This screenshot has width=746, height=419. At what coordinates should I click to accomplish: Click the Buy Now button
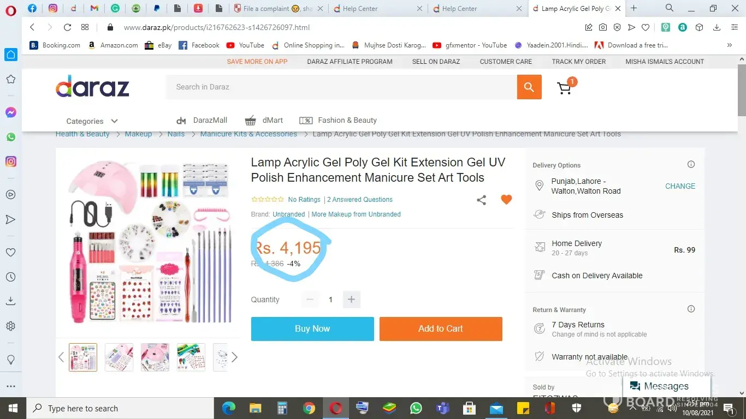tap(312, 329)
